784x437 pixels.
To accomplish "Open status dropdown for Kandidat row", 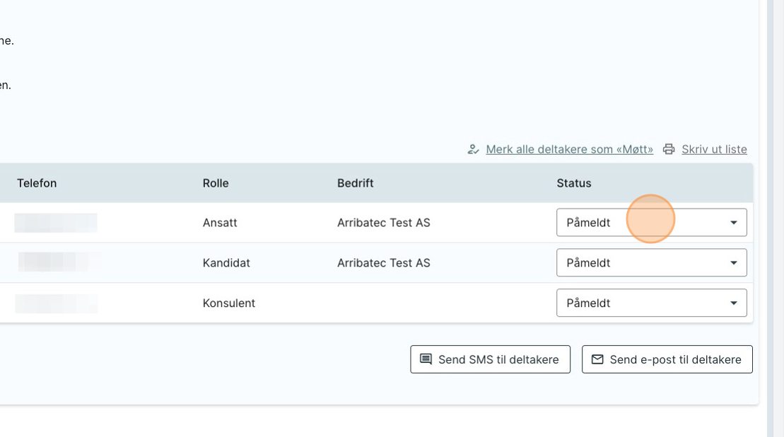I will 651,263.
